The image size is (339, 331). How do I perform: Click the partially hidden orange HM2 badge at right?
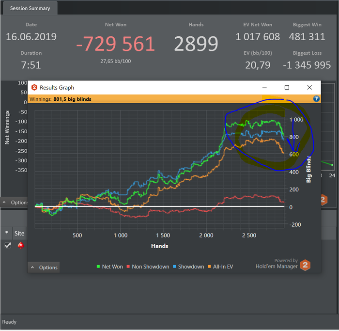coord(324,200)
